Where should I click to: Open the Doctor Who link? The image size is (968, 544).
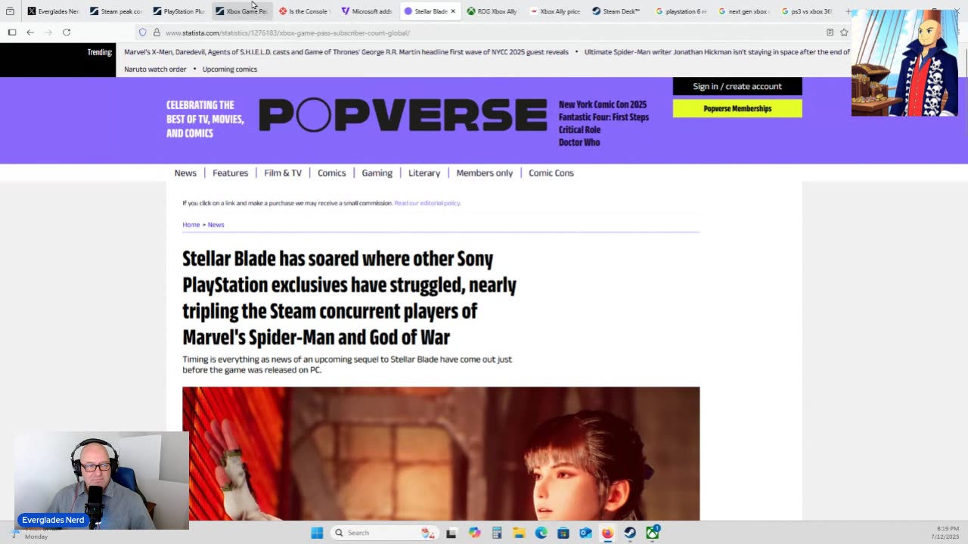point(579,142)
